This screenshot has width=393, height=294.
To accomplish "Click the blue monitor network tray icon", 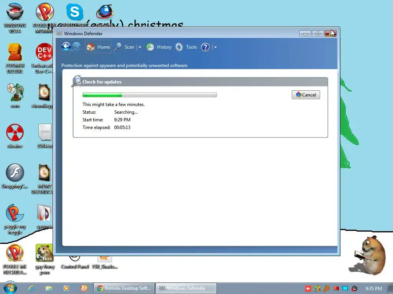I will 345,289.
